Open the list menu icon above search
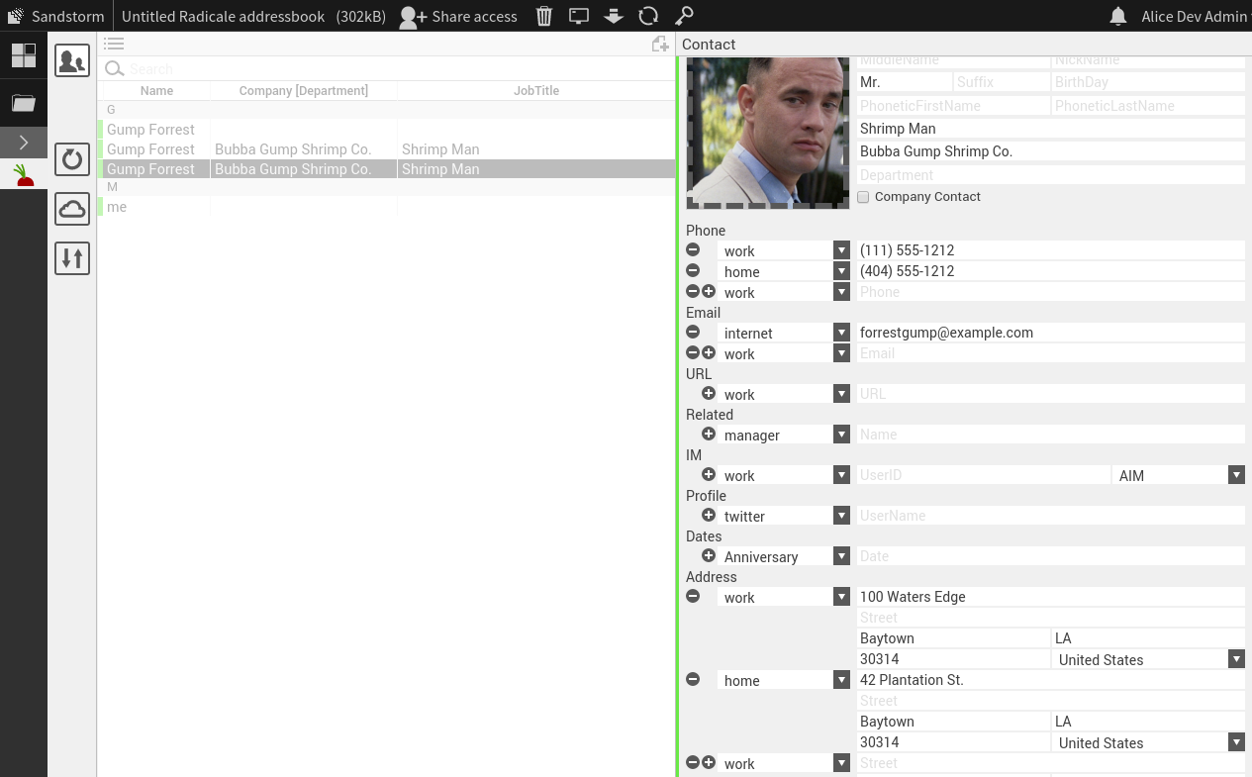 click(x=114, y=44)
